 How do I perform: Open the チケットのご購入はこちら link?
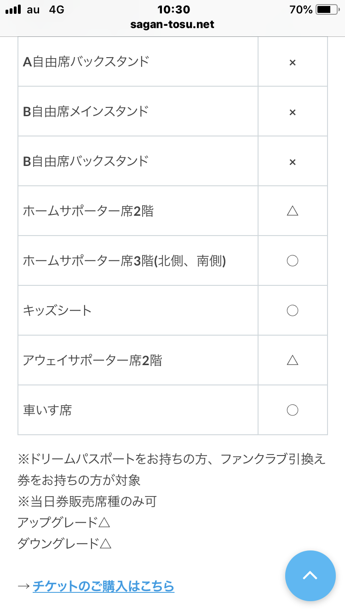[x=103, y=586]
